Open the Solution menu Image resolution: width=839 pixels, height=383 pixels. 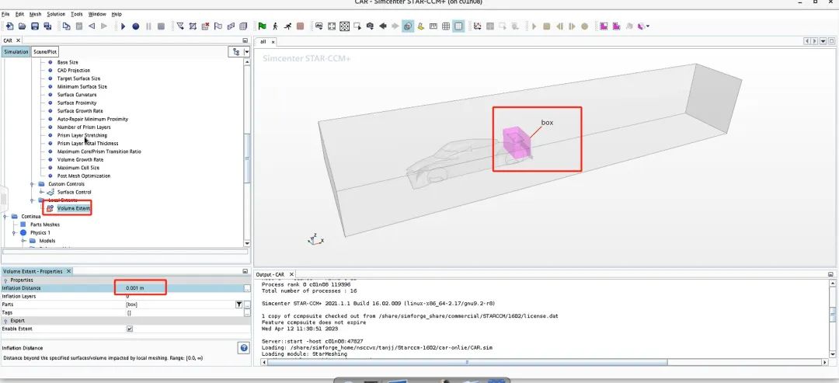coord(56,14)
